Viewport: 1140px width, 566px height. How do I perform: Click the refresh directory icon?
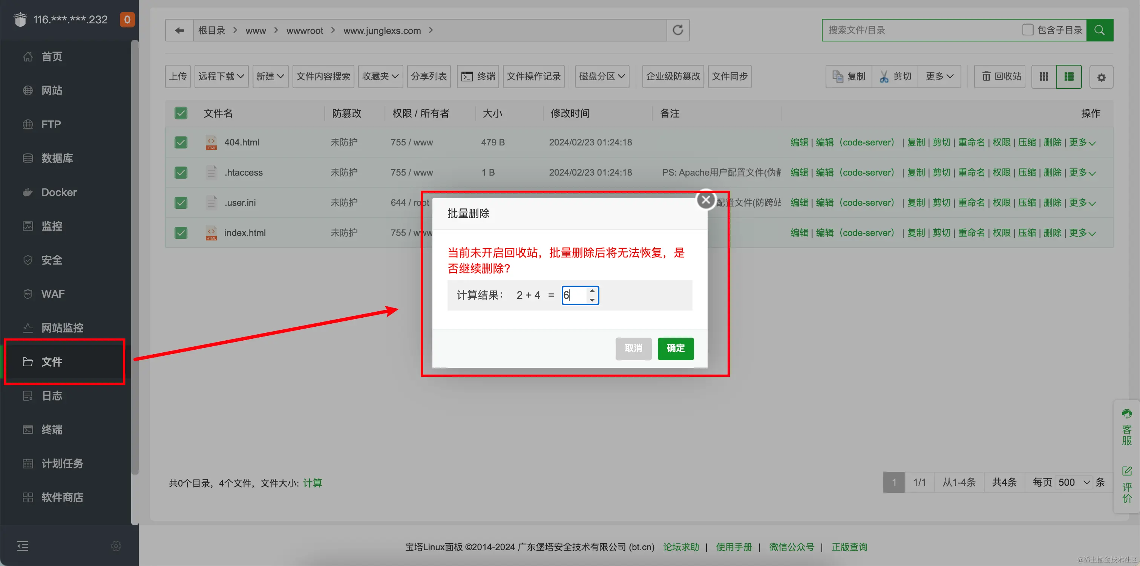point(677,30)
